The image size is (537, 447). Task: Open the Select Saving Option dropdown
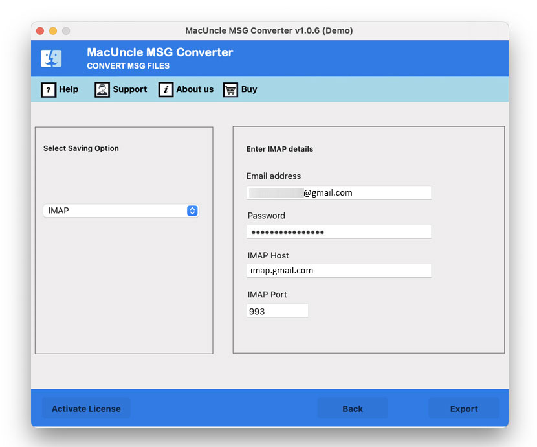point(120,211)
